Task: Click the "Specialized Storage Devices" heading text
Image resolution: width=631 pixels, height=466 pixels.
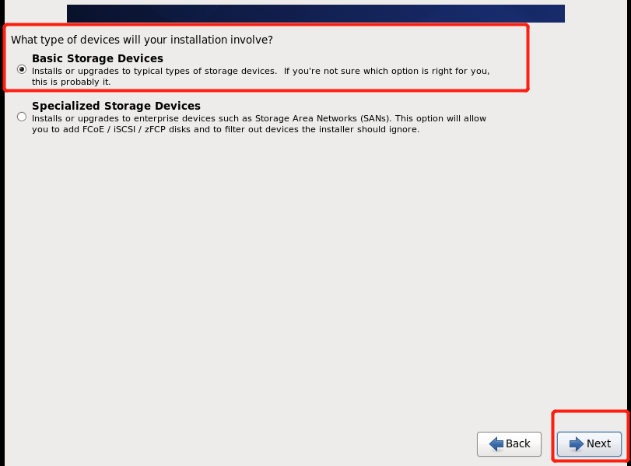Action: click(116, 106)
